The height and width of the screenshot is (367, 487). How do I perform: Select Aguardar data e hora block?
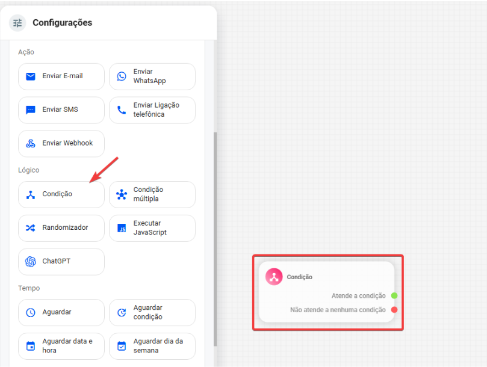(x=61, y=346)
